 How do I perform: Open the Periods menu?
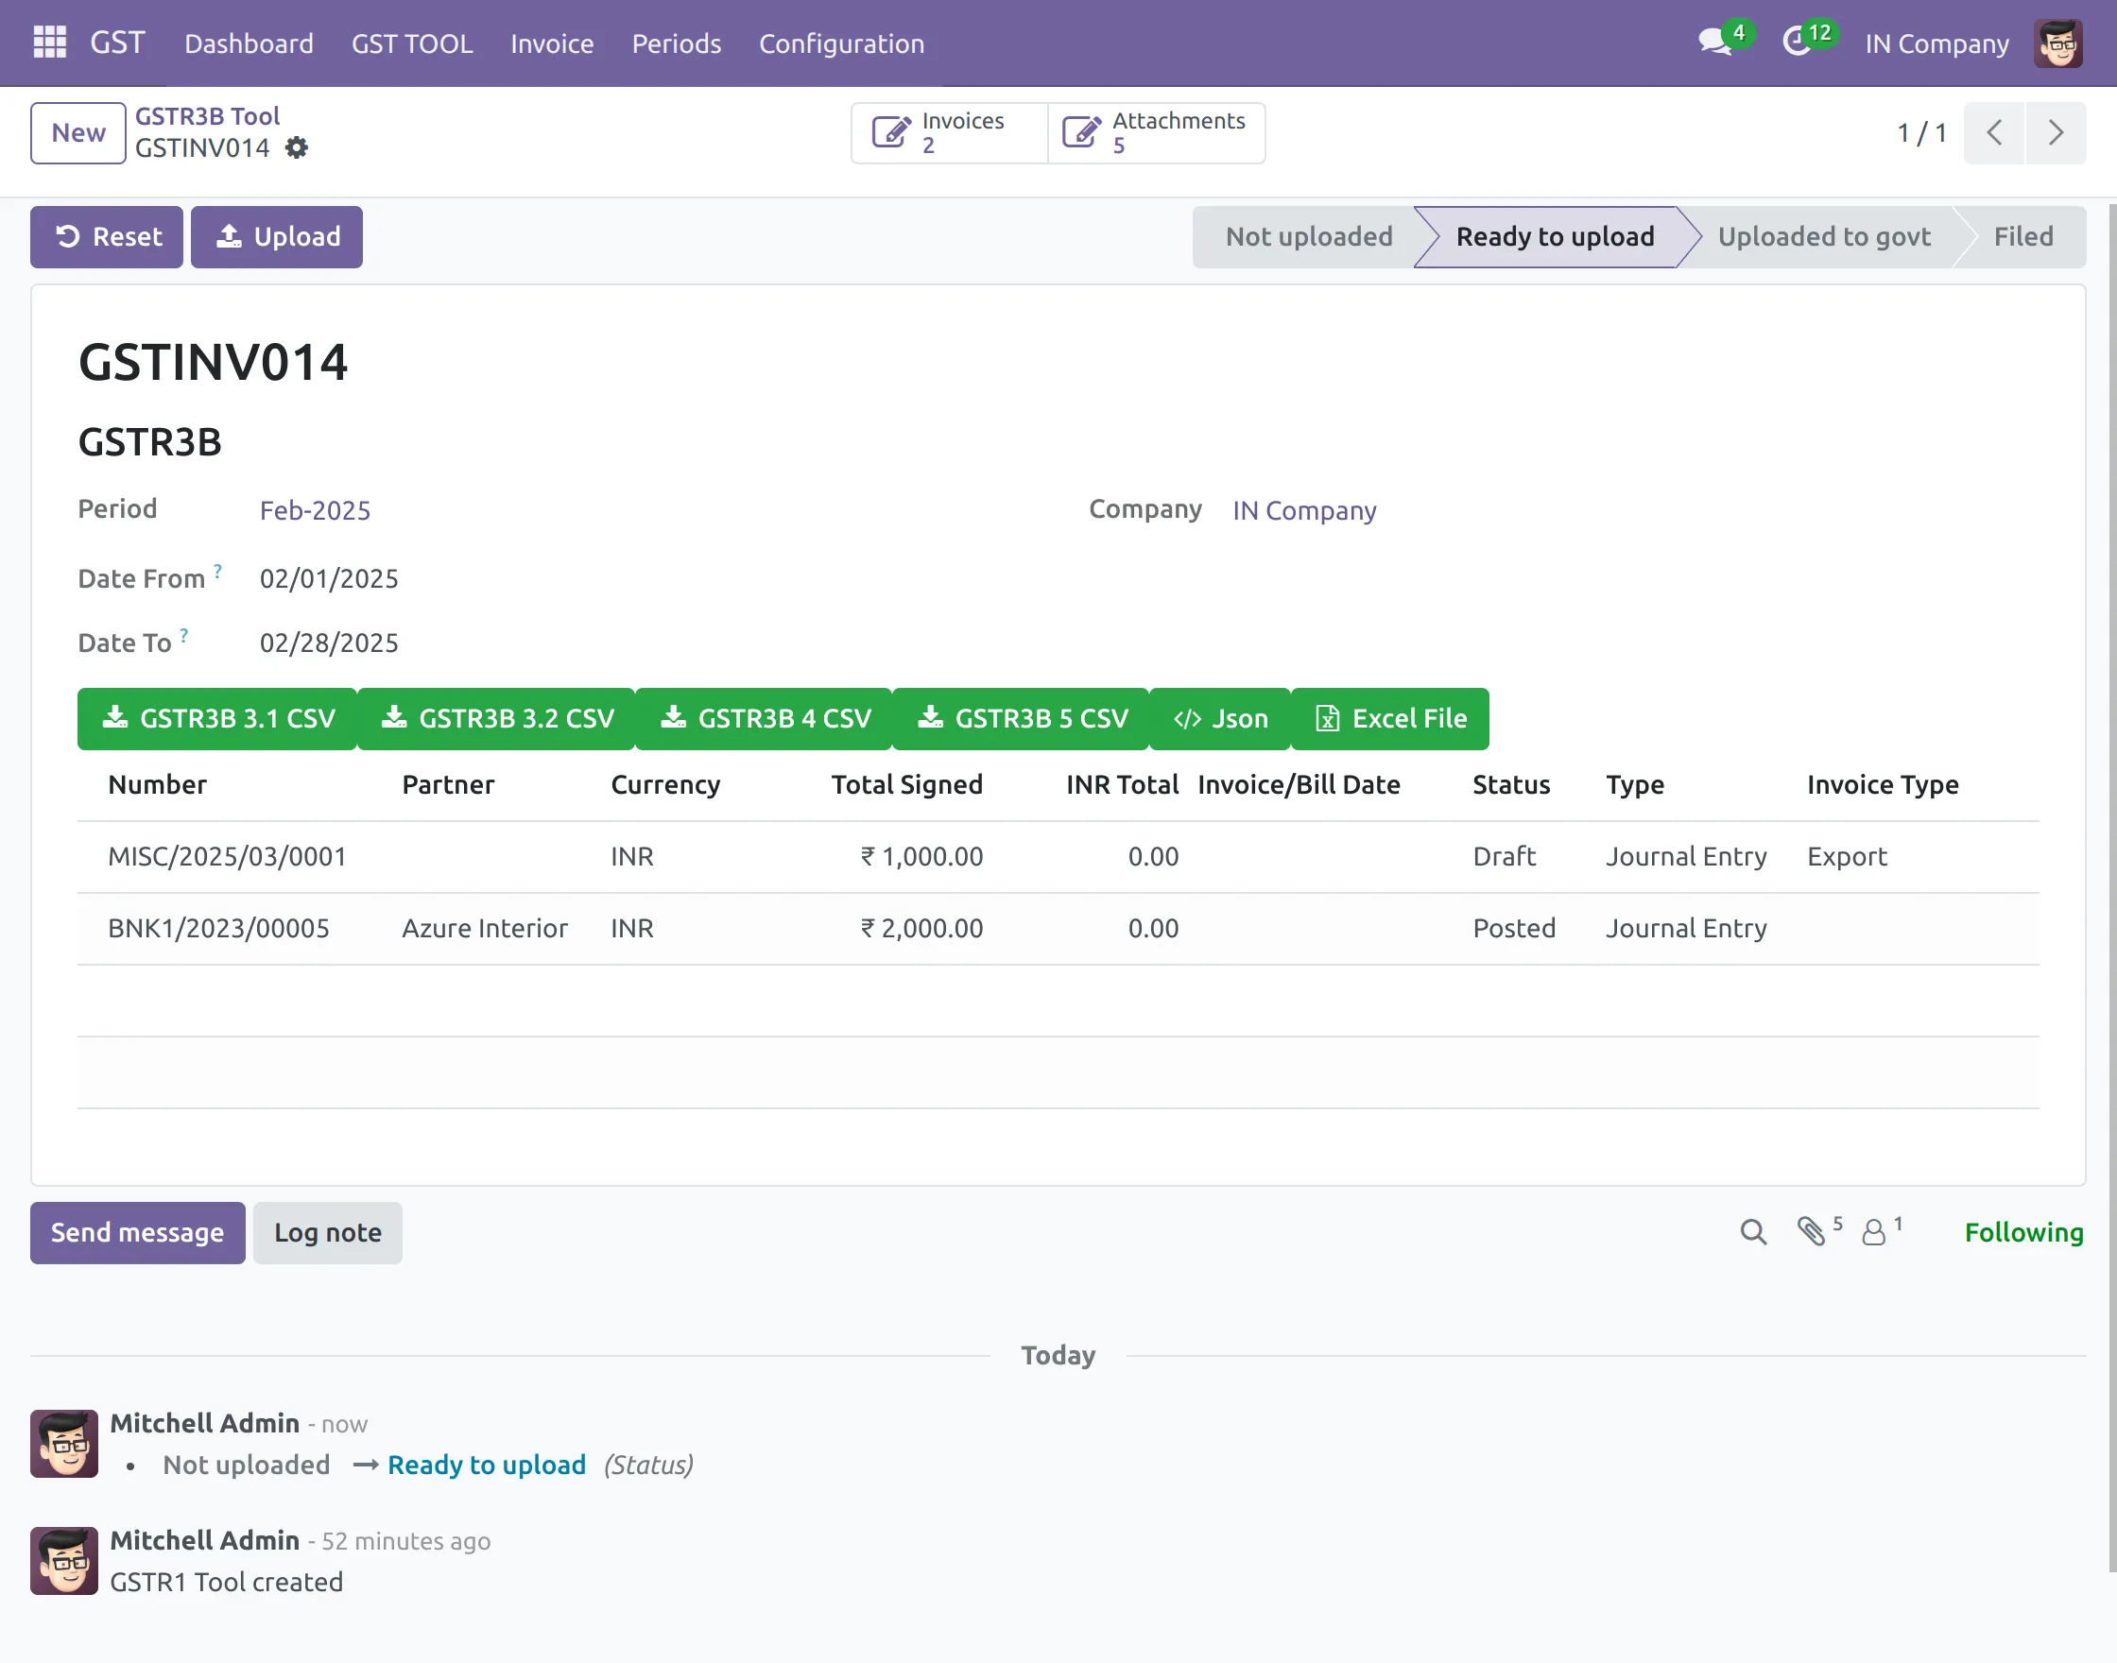click(x=676, y=43)
